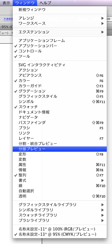Image resolution: width=112 pixels, height=244 pixels.
Task: Open the ブラシライブラリ submenu
Action: [60, 221]
